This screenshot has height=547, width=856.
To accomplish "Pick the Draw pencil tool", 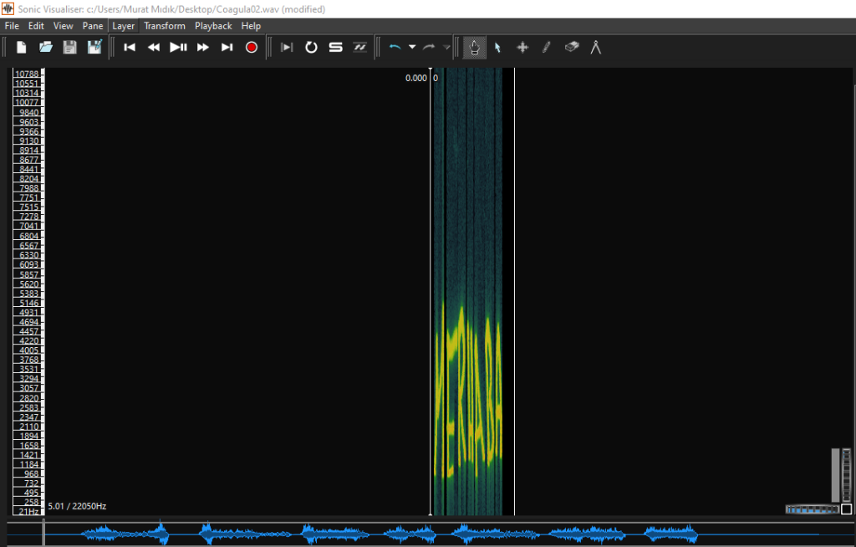I will tap(547, 48).
